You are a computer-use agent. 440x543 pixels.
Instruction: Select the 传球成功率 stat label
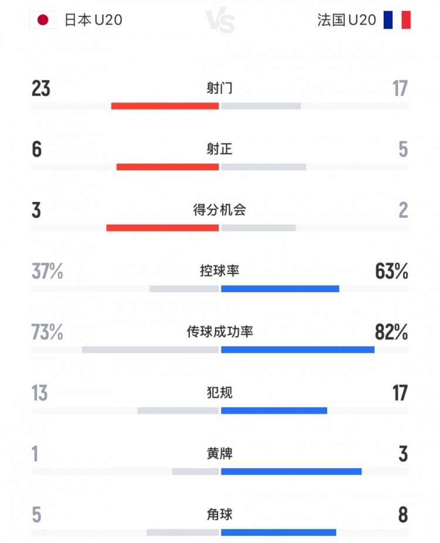(220, 332)
